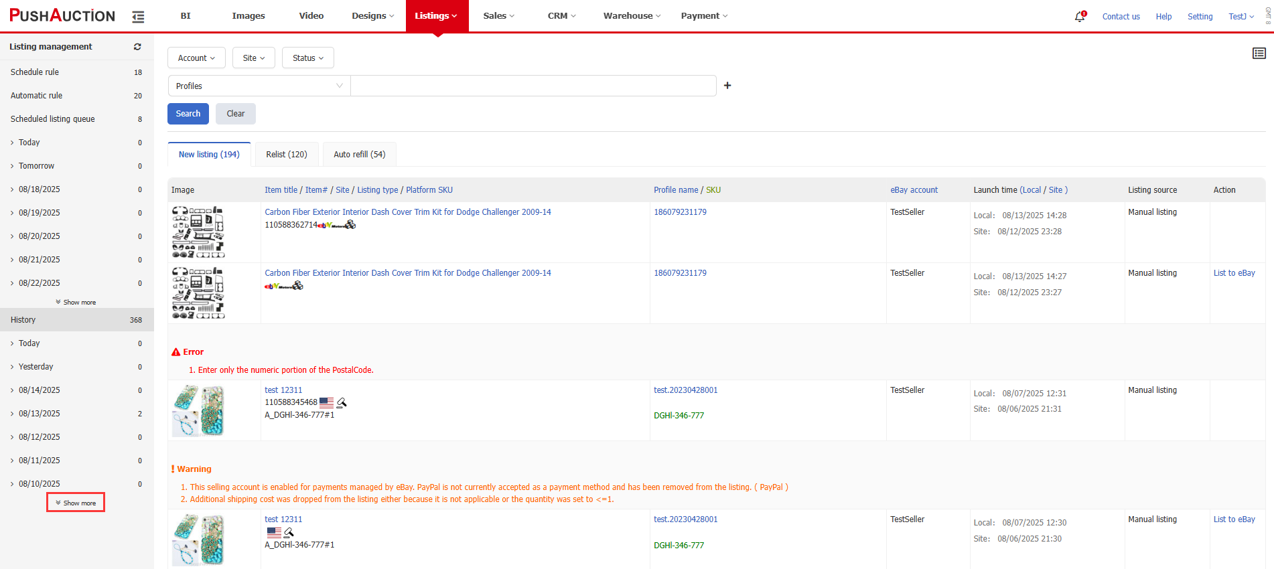This screenshot has height=569, width=1274.
Task: Open the Status filter dropdown
Action: [x=308, y=58]
